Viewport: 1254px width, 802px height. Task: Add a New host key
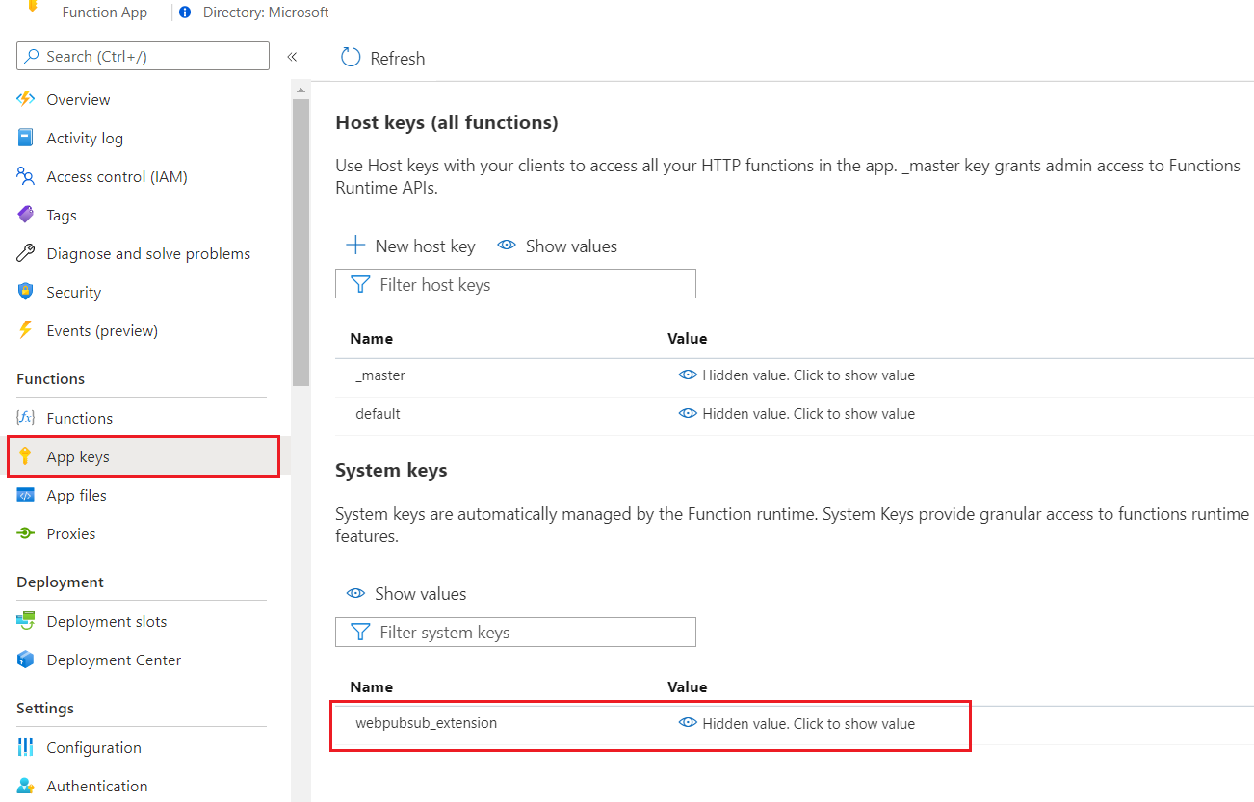411,246
